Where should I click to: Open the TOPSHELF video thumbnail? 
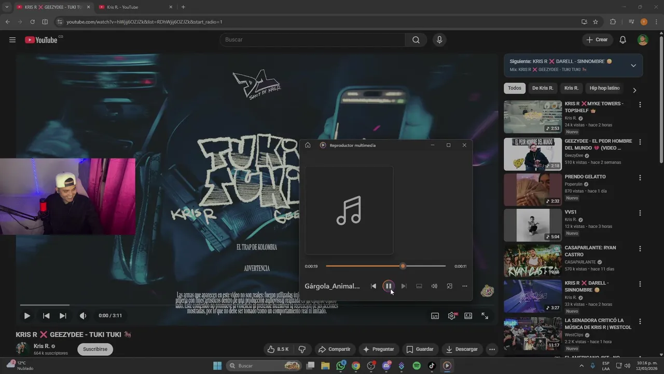tap(533, 117)
